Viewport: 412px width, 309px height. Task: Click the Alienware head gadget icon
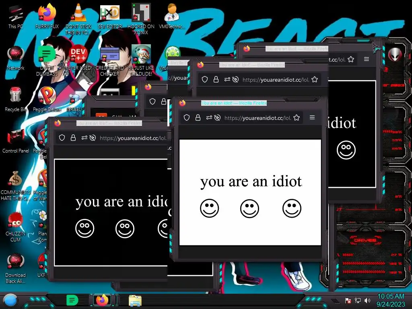click(395, 55)
